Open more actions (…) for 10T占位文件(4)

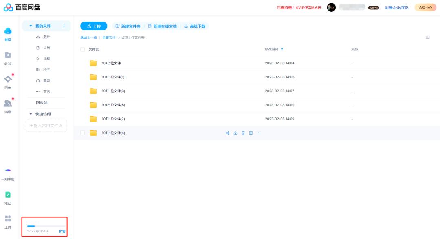pyautogui.click(x=258, y=133)
